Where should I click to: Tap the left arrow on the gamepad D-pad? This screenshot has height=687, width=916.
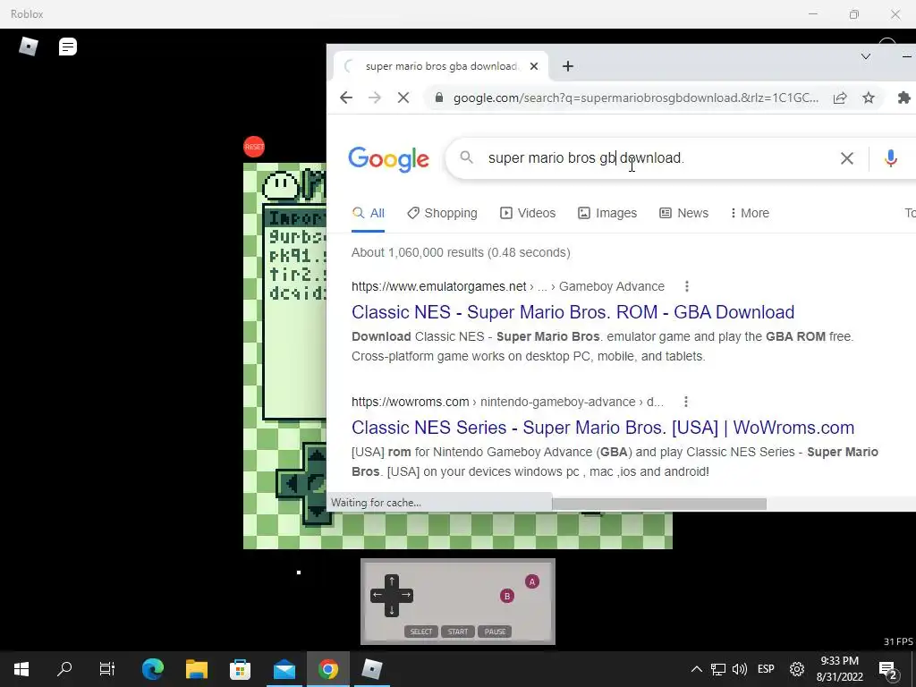click(x=377, y=595)
